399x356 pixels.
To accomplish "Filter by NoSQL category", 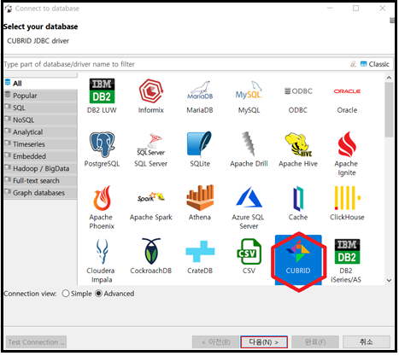I will pyautogui.click(x=40, y=120).
